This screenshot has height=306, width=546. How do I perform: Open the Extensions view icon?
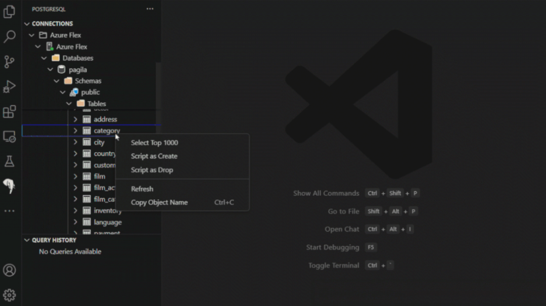(x=10, y=112)
